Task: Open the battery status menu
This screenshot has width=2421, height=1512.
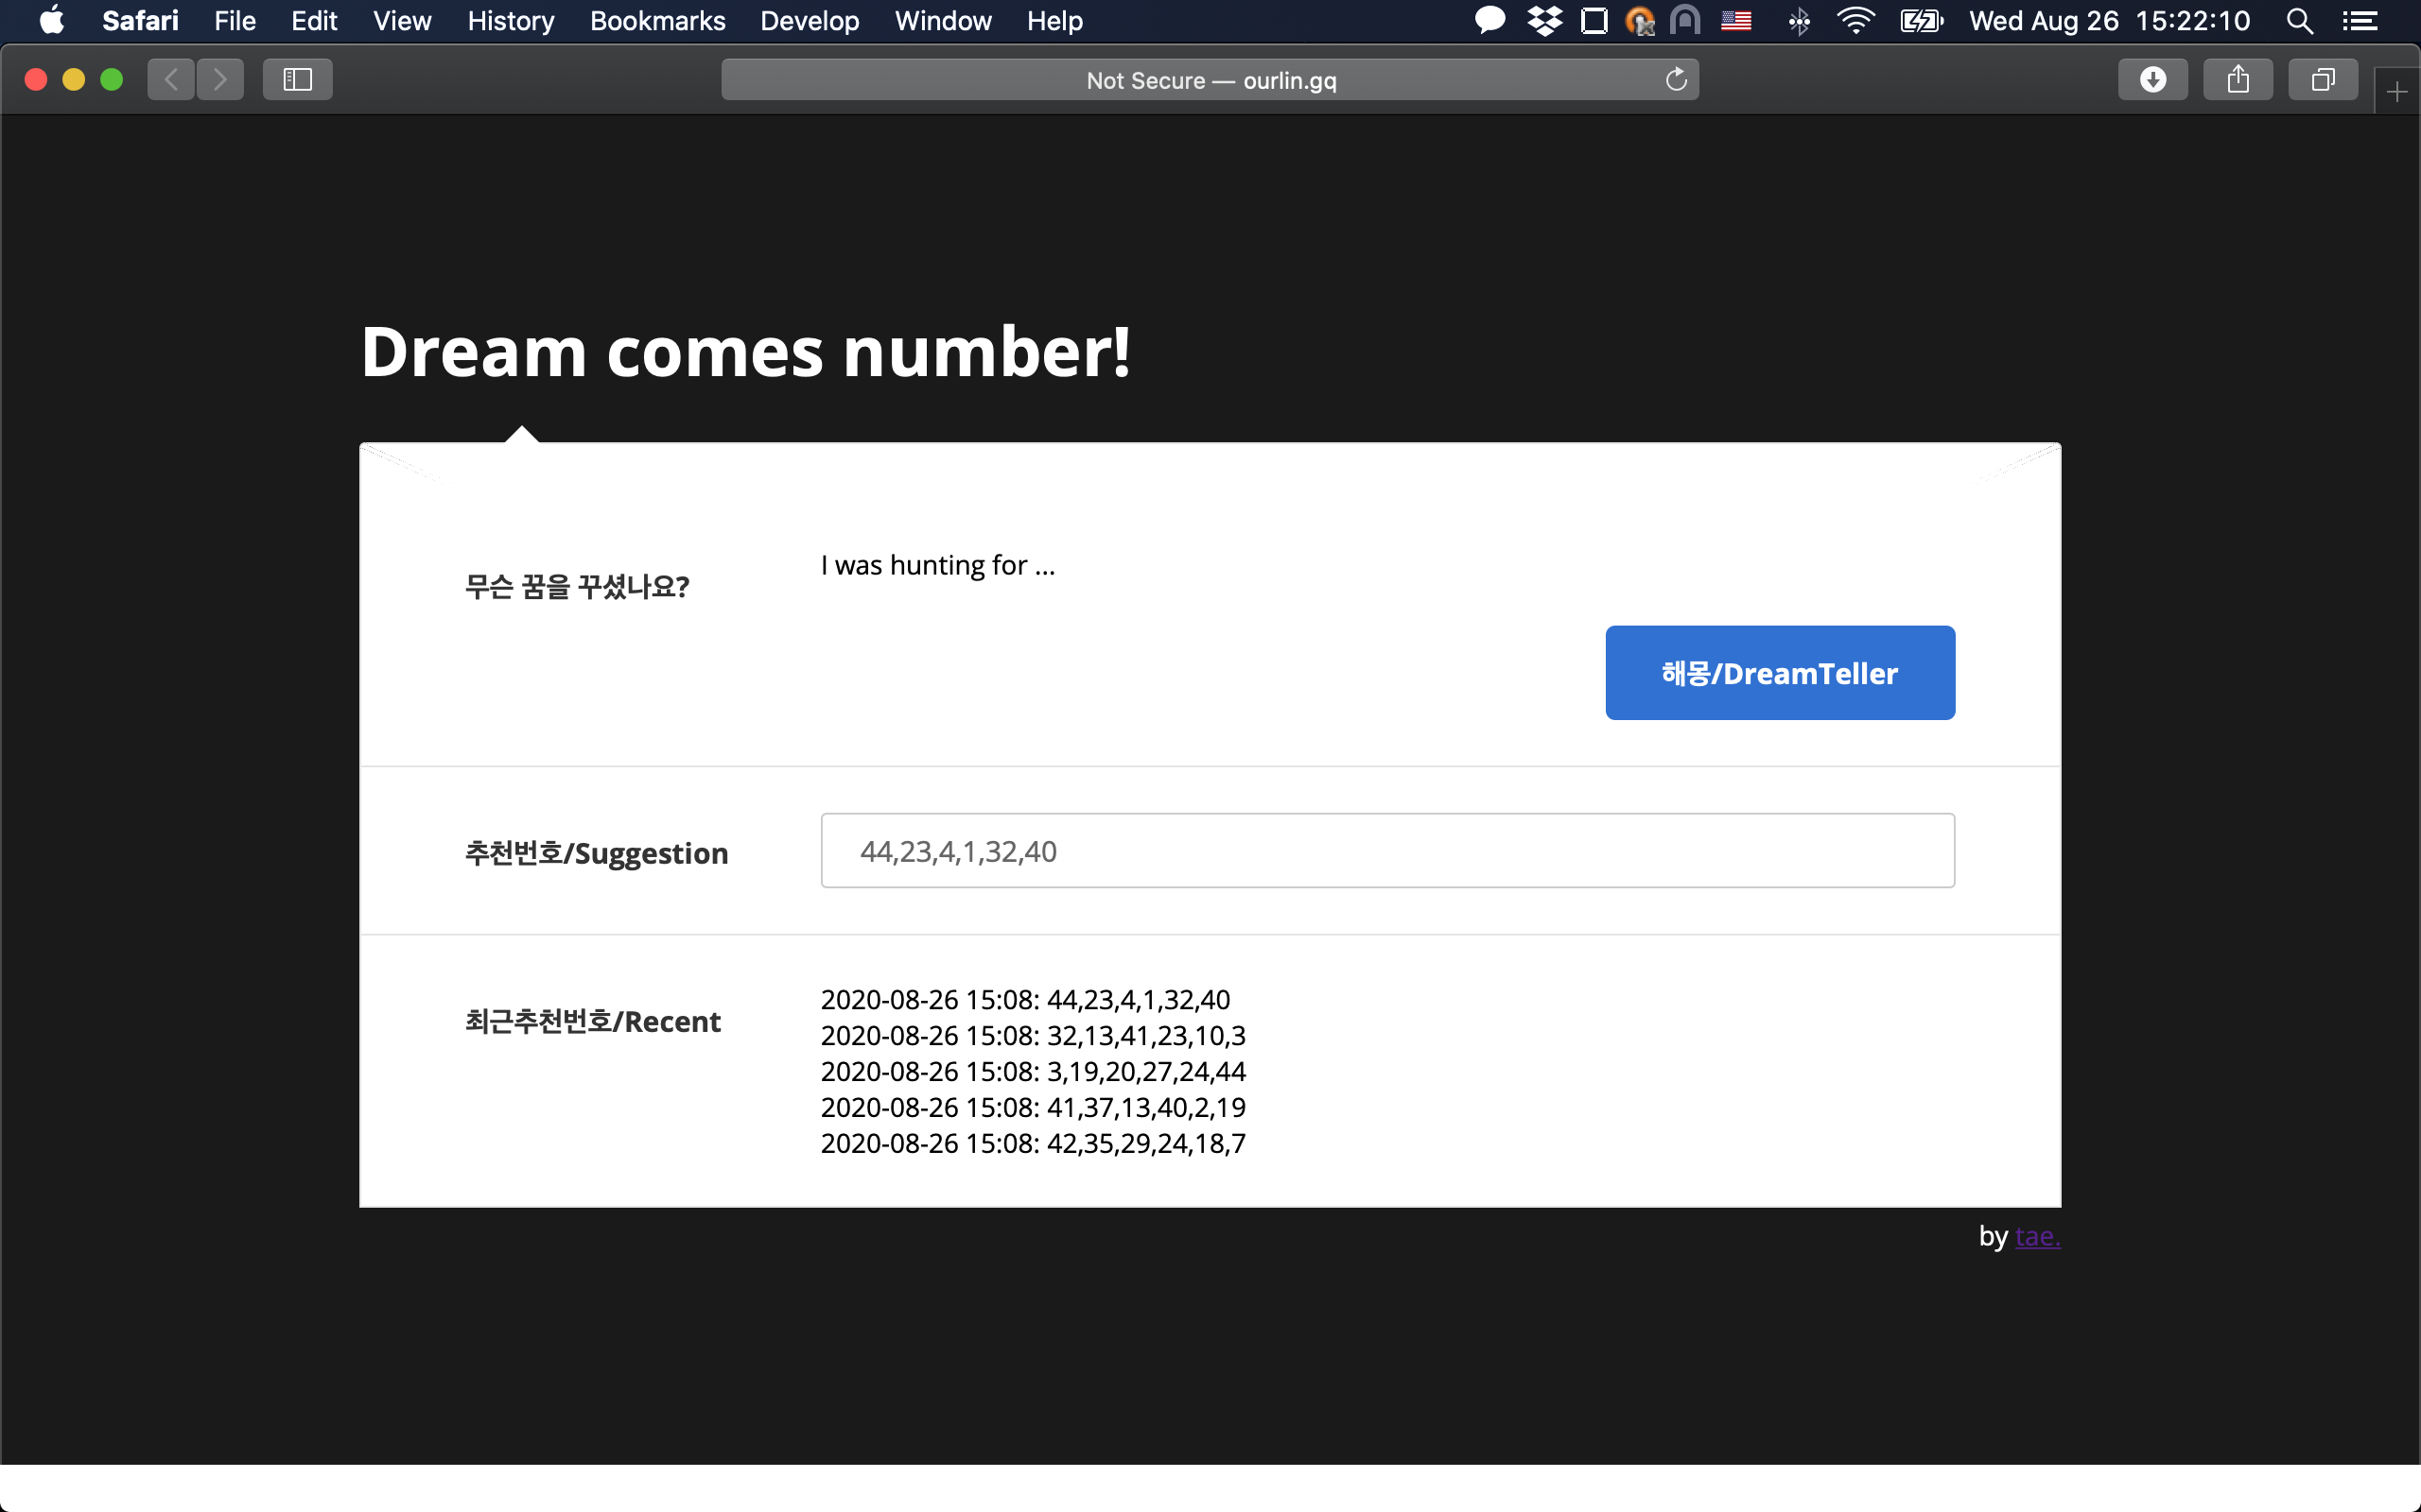Action: point(1922,21)
